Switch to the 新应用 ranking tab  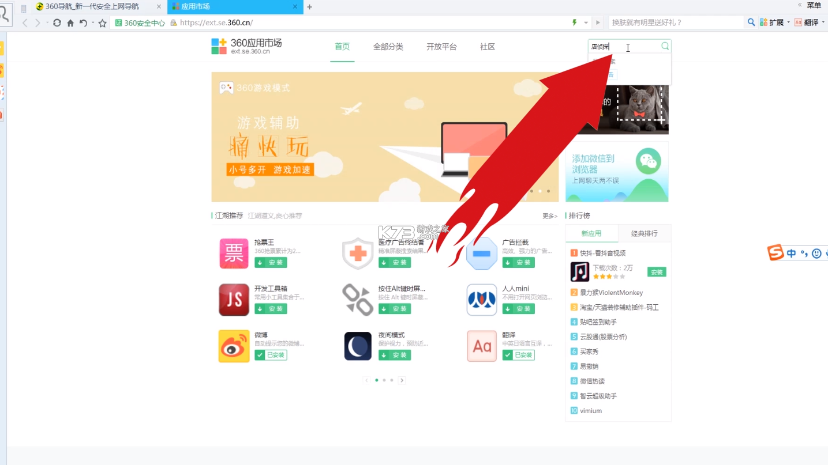coord(591,233)
